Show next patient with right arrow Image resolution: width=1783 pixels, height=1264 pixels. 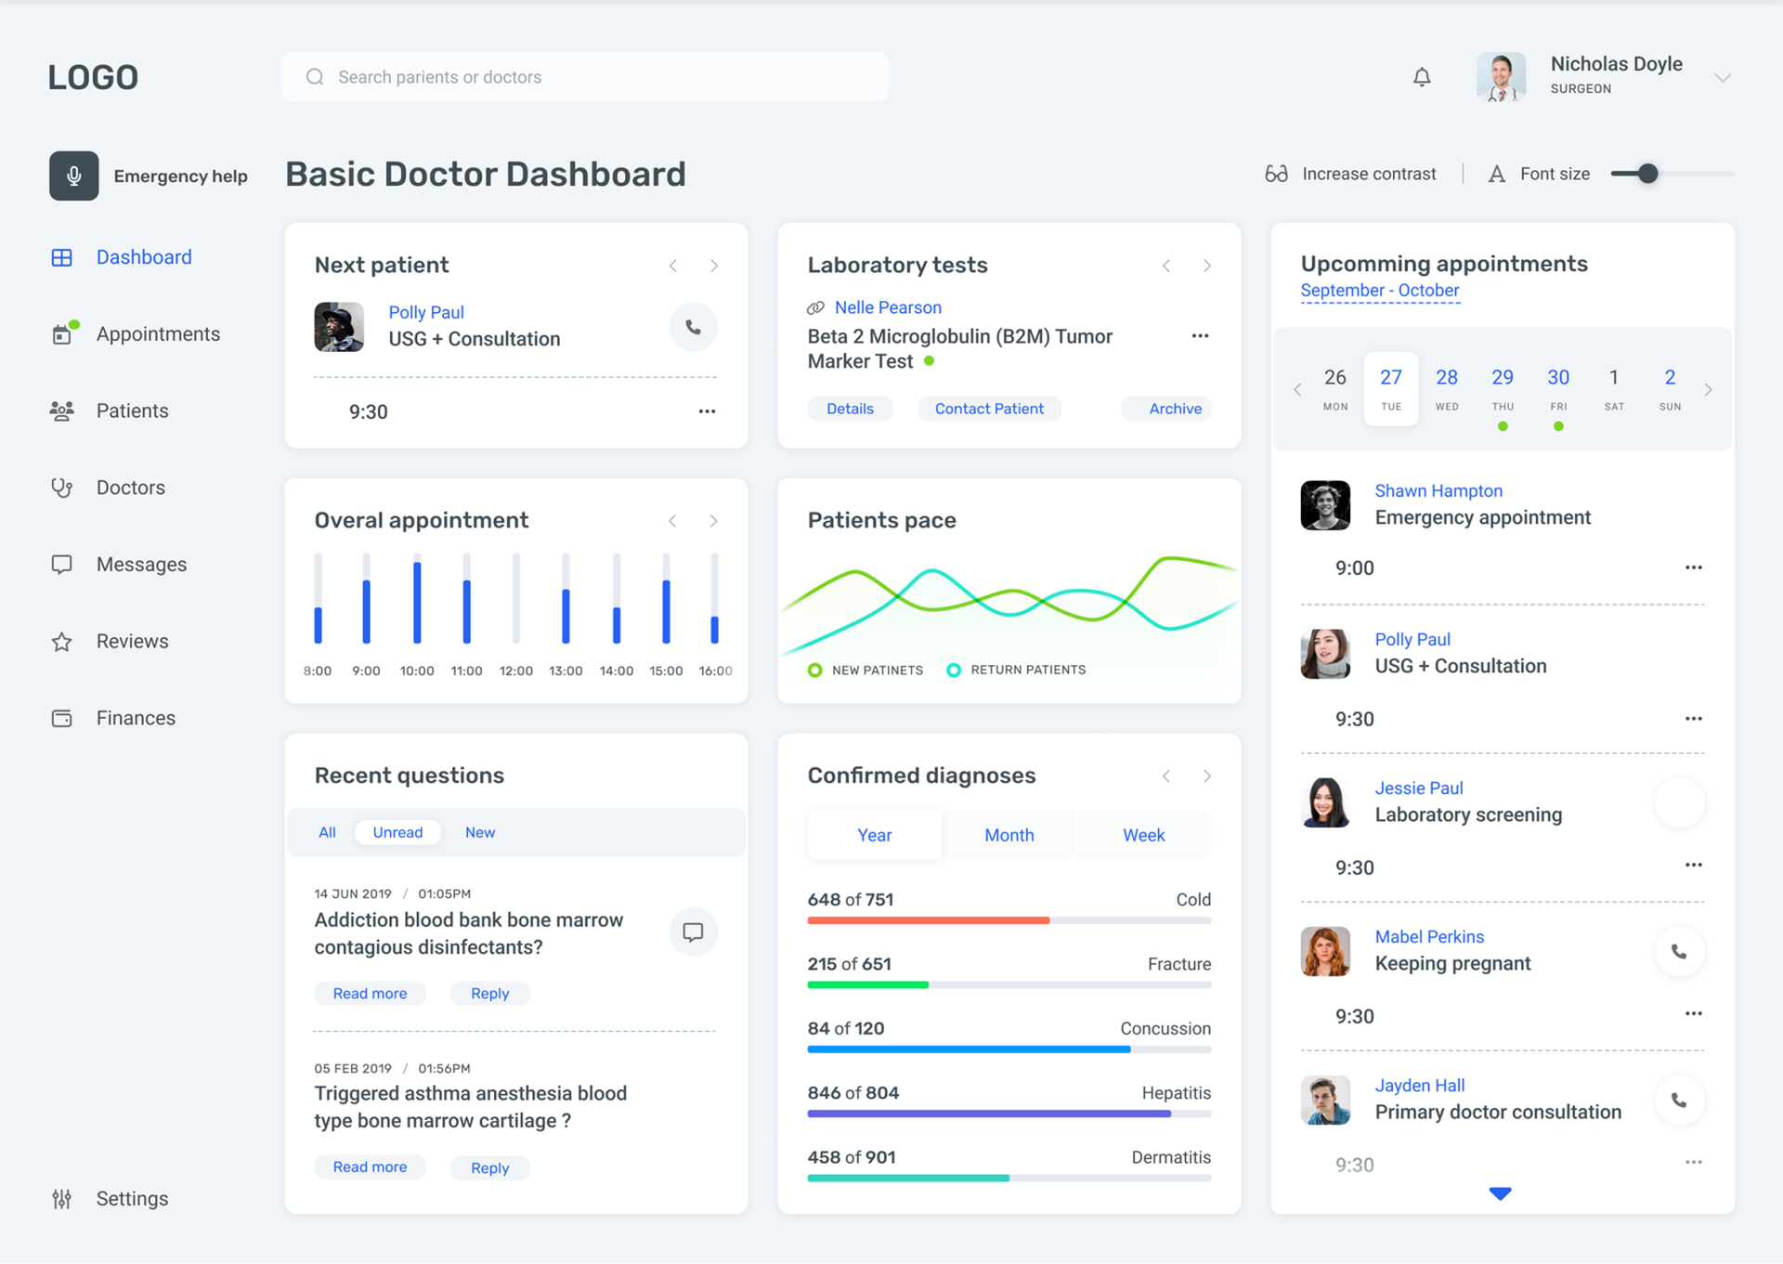(714, 266)
